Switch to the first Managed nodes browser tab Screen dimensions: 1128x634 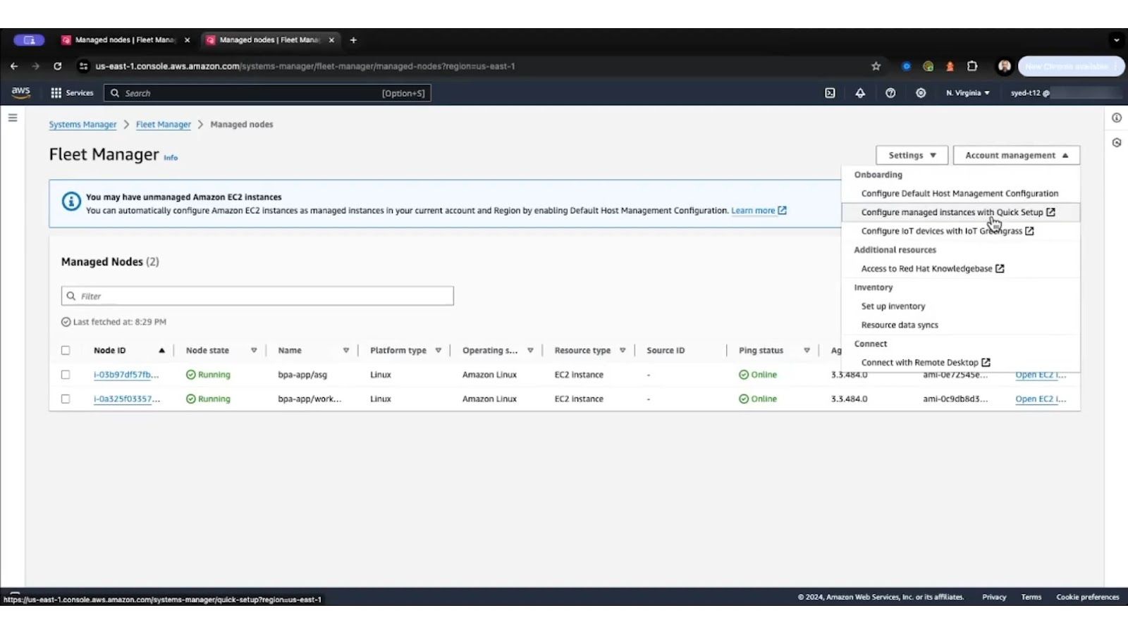(125, 40)
